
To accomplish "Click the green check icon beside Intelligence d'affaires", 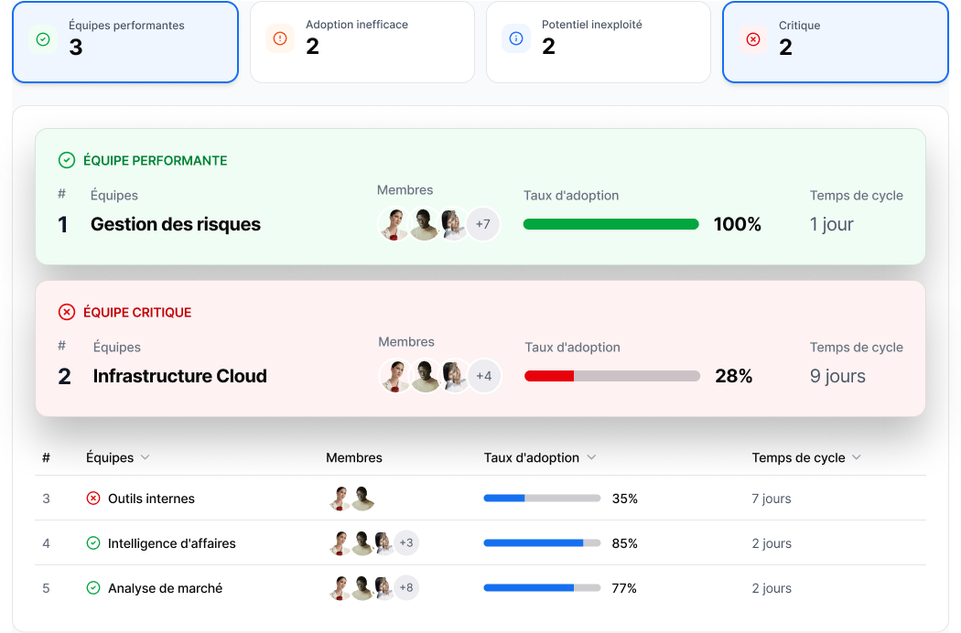I will (92, 543).
